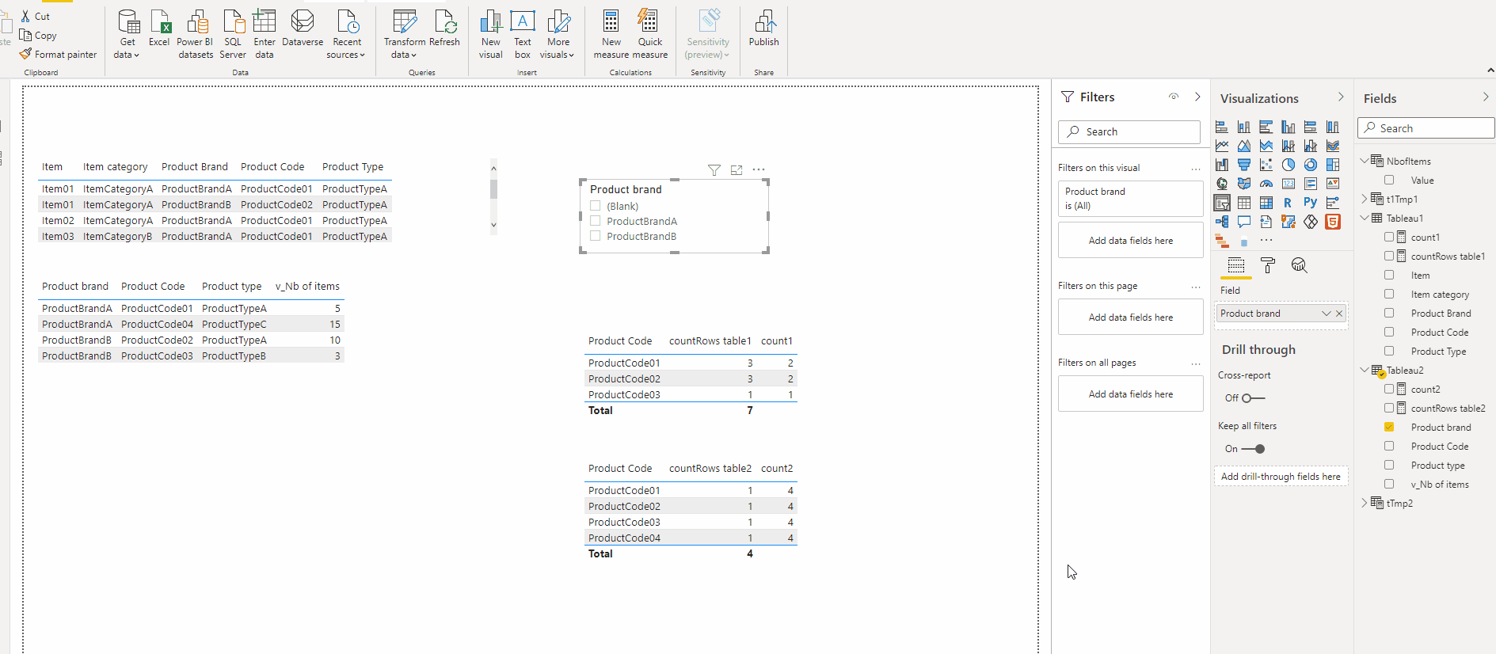Click Copy in Clipboard group
This screenshot has height=654, width=1496.
pyautogui.click(x=38, y=36)
